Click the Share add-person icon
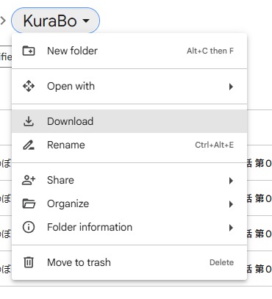 point(29,180)
